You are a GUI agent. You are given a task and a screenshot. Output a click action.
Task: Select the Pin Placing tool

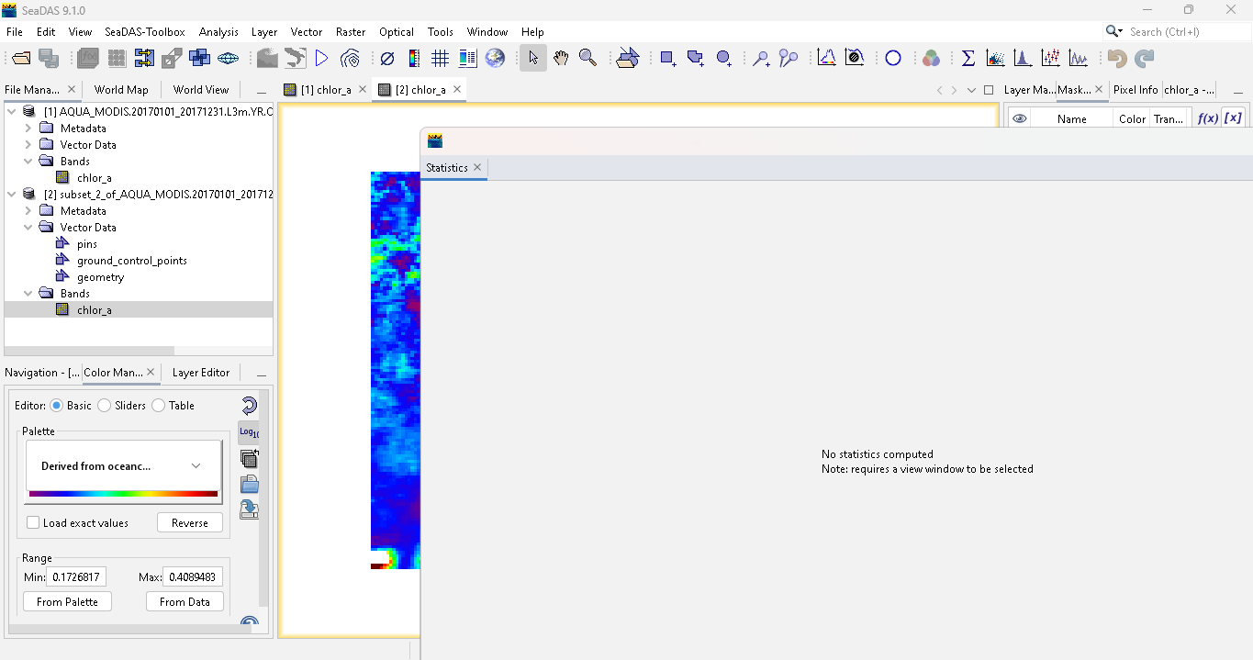[x=761, y=59]
